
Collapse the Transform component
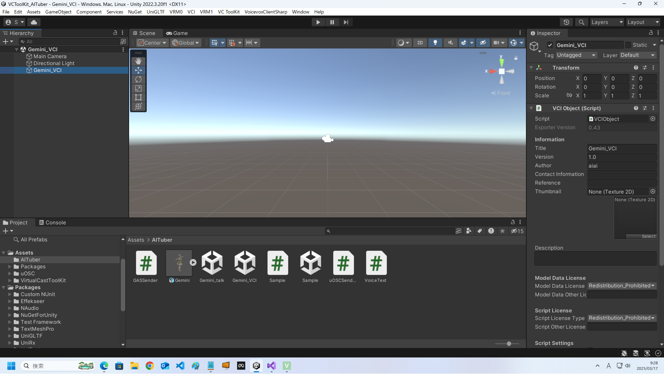(x=531, y=68)
